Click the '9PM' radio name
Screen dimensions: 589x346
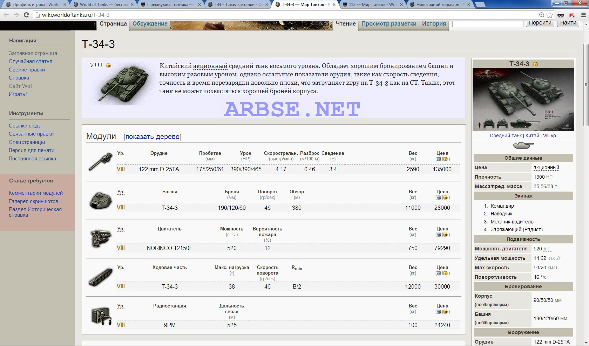click(170, 325)
